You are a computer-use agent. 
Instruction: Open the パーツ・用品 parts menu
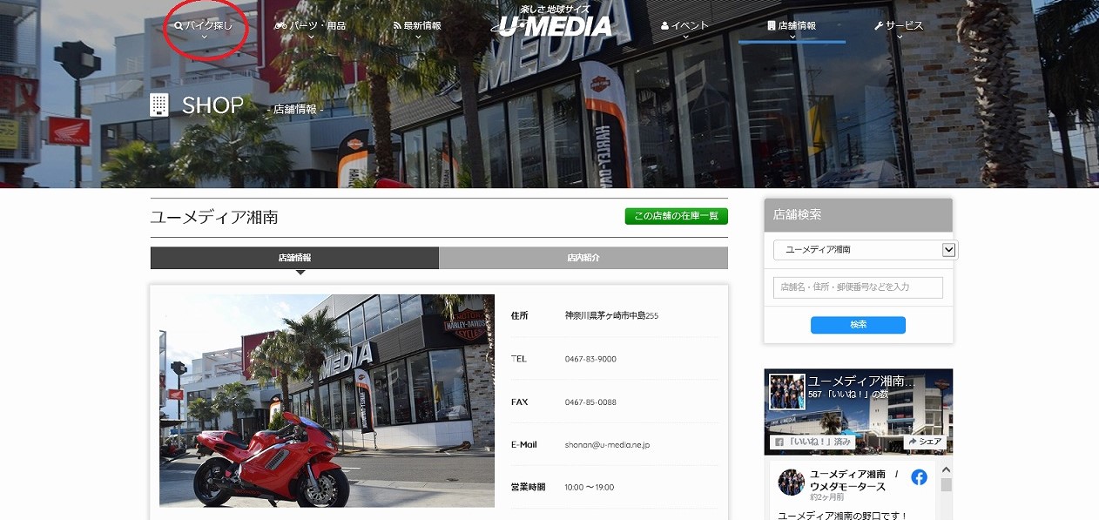tap(310, 26)
